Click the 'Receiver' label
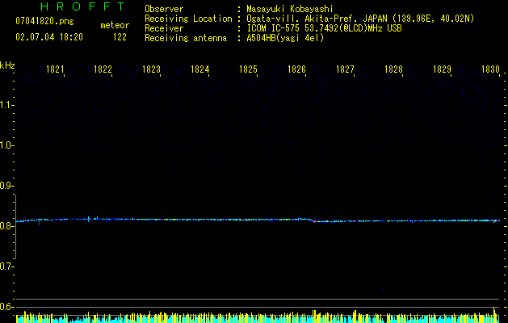 point(164,28)
